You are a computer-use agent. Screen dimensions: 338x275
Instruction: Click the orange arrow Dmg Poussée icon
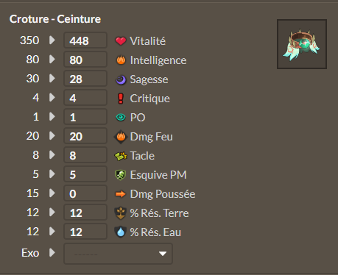click(x=121, y=194)
